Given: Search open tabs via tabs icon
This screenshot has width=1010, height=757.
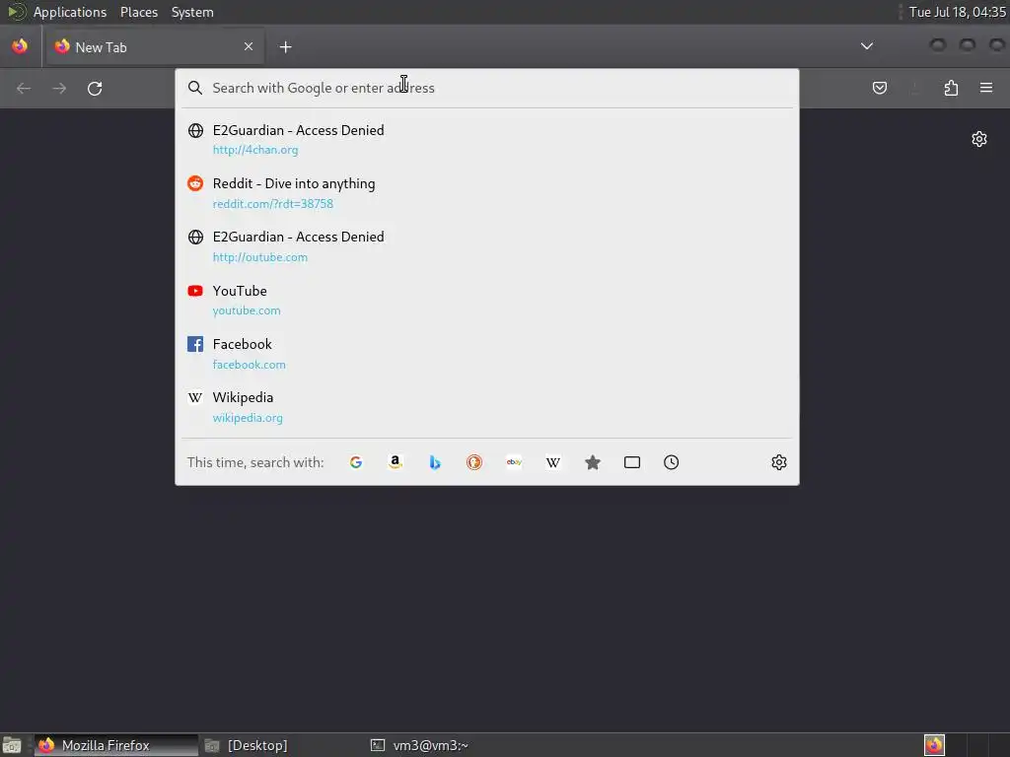Looking at the screenshot, I should [x=632, y=462].
